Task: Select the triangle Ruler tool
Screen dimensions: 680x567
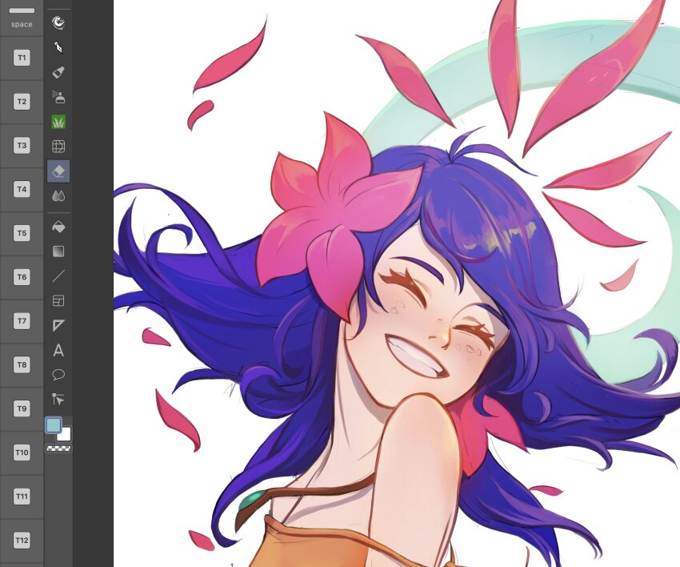Action: [x=58, y=325]
